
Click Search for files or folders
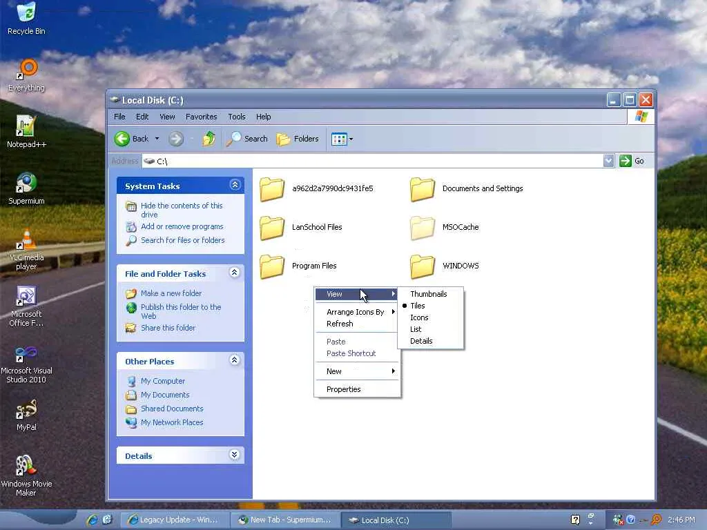pos(182,240)
